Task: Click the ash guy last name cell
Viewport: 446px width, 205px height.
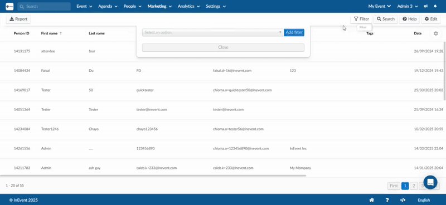Action: click(95, 168)
